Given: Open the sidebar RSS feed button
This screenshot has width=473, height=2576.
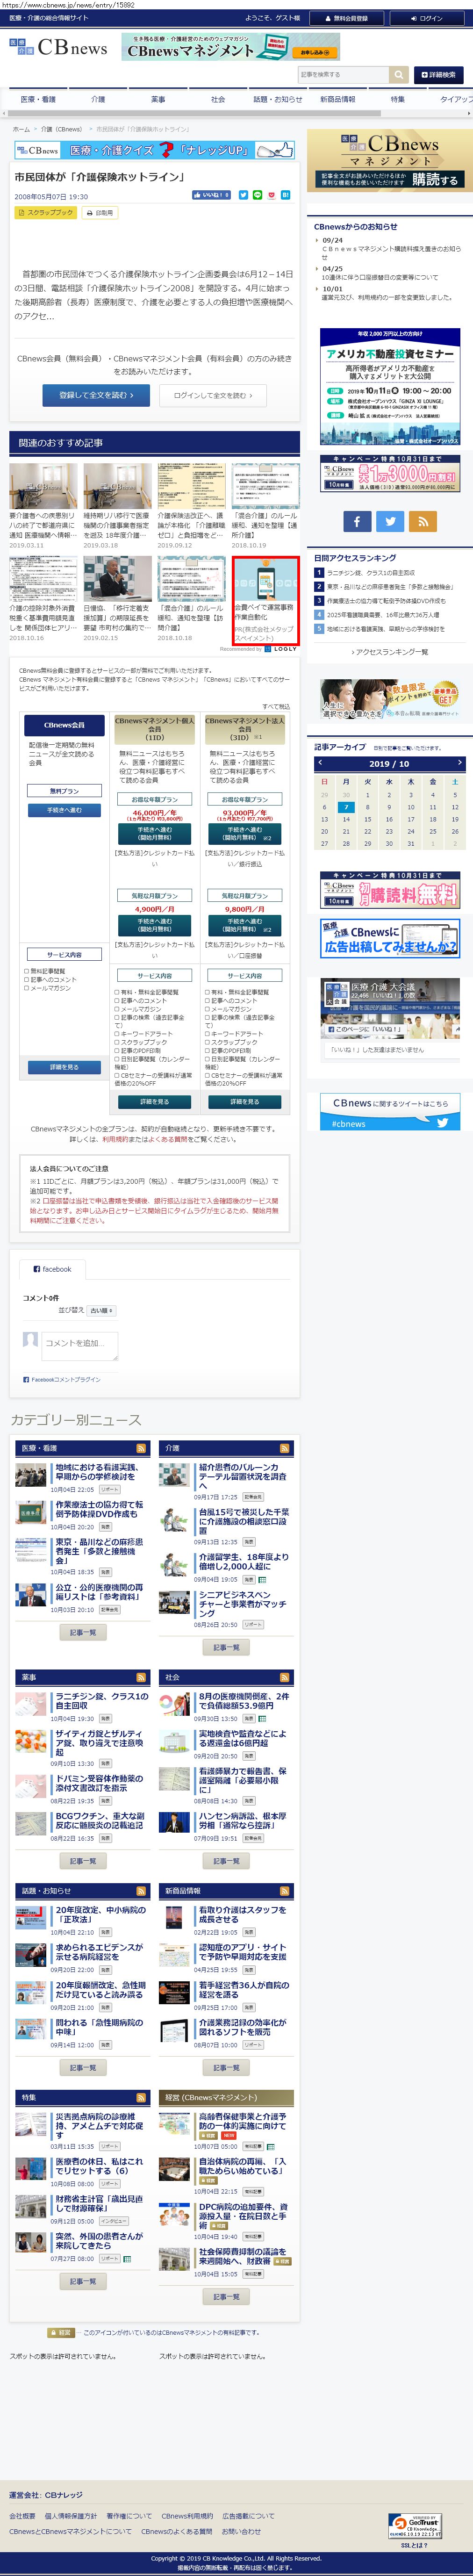Looking at the screenshot, I should click(423, 521).
